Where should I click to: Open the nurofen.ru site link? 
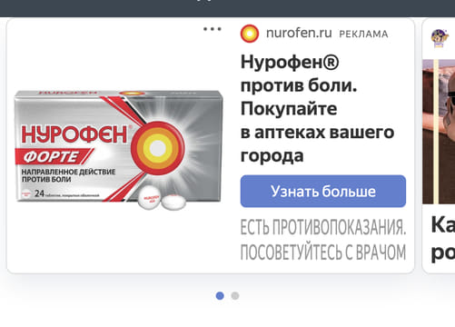pyautogui.click(x=299, y=33)
